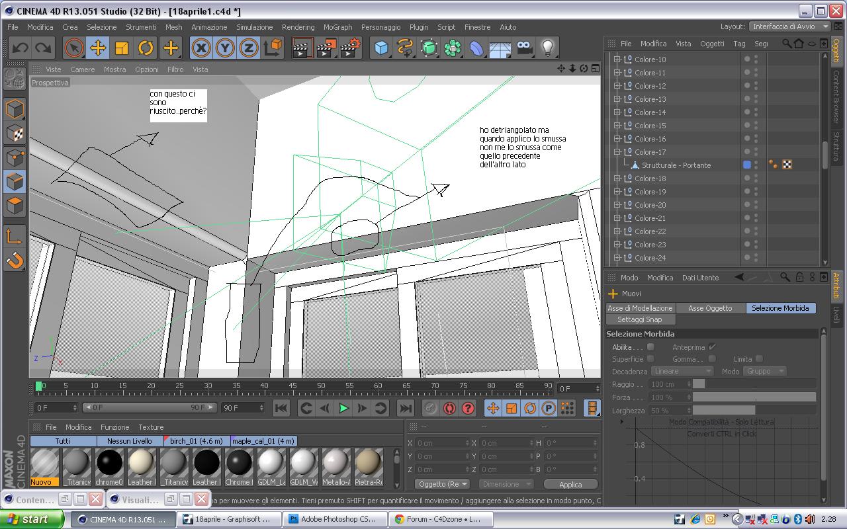
Task: Open the Selezione menu
Action: coord(101,27)
